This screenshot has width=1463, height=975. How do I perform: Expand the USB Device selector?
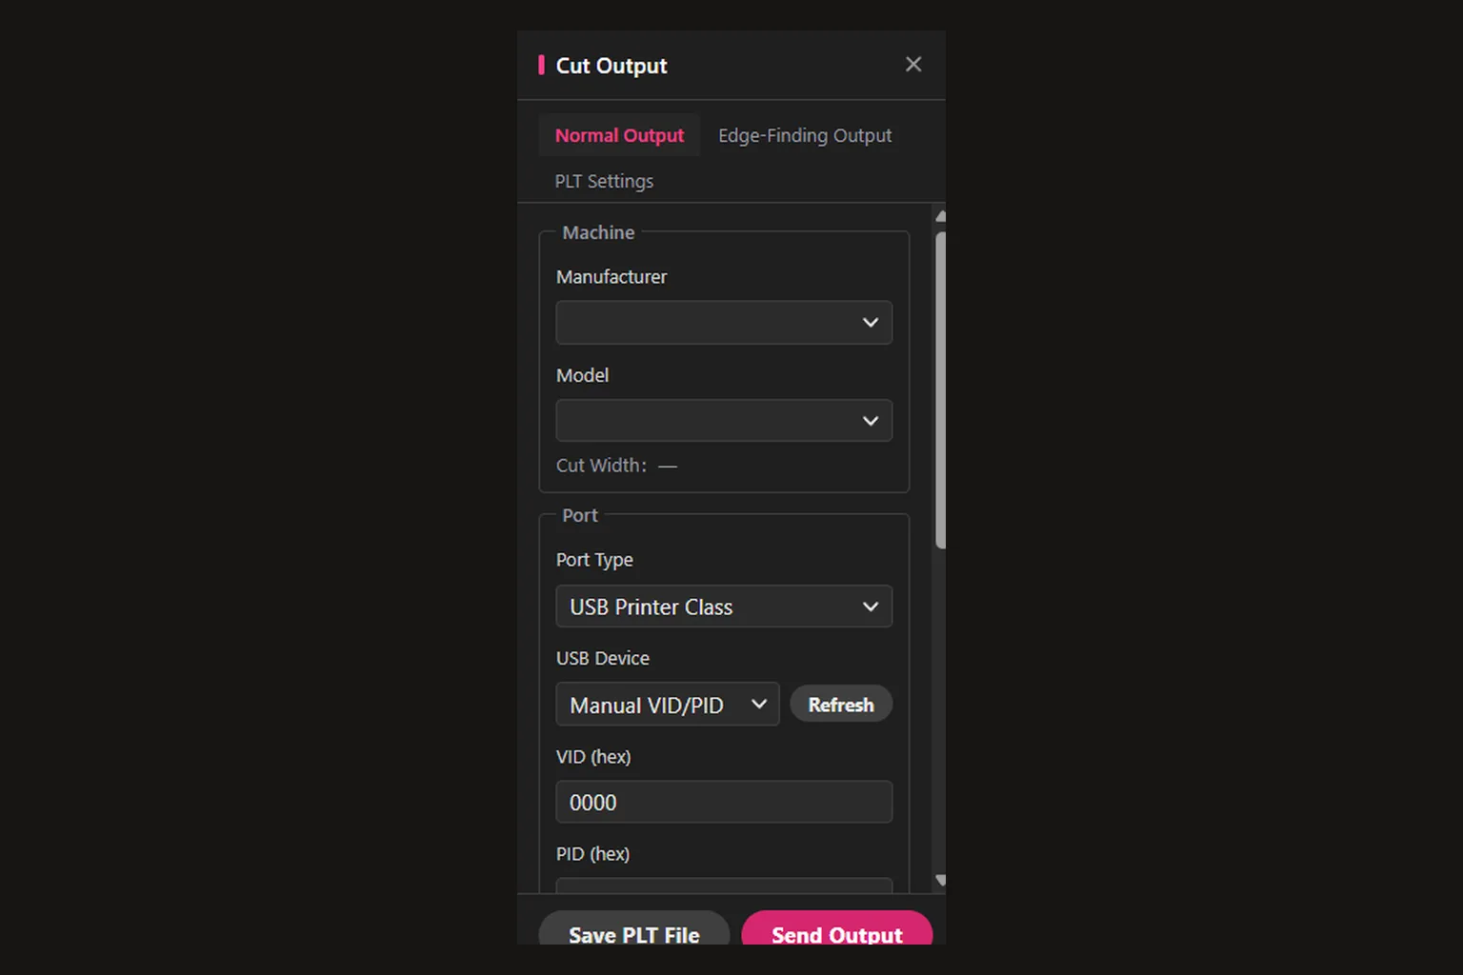(x=668, y=705)
